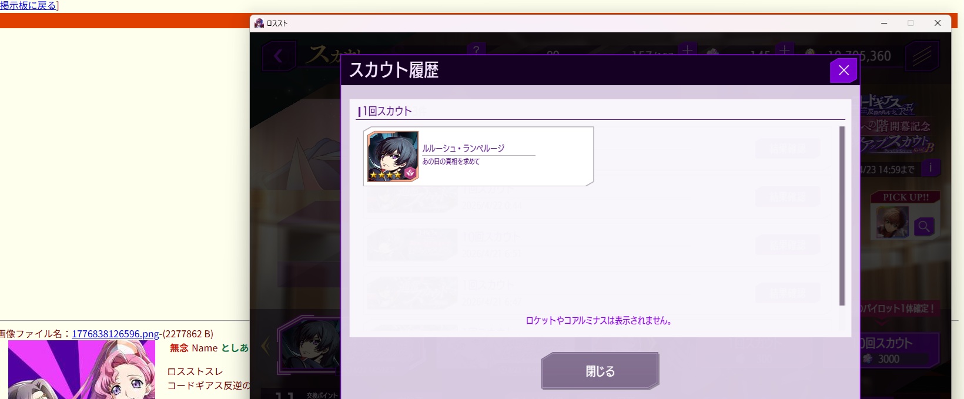The width and height of the screenshot is (964, 399).
Task: Open the info icon beside deadline
Action: [930, 168]
